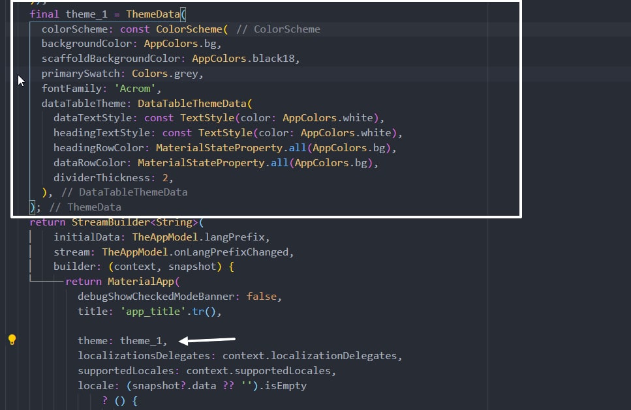The height and width of the screenshot is (410, 631).
Task: Click the '? () {' ternary line
Action: click(x=119, y=401)
